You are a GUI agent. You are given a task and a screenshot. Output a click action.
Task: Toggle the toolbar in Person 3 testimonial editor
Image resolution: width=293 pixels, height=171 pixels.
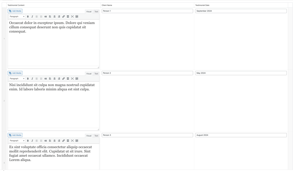pos(77,141)
